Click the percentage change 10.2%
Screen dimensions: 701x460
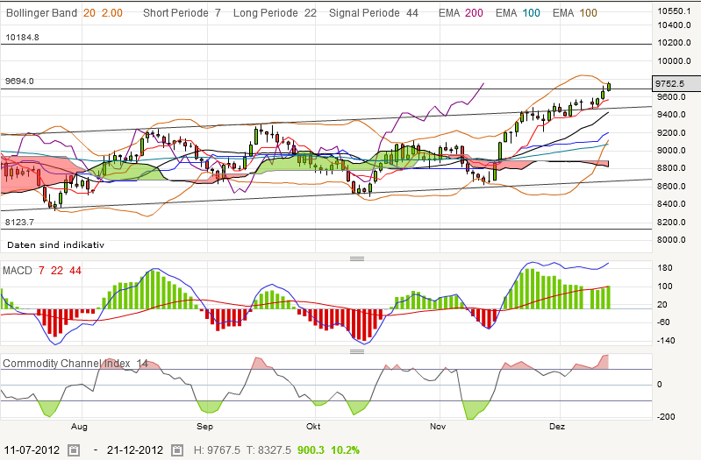point(345,449)
